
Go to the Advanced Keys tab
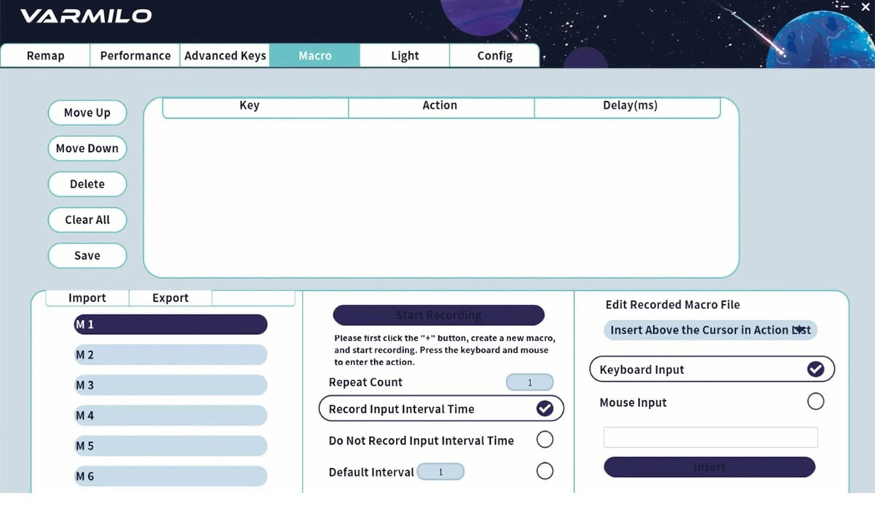click(x=225, y=56)
